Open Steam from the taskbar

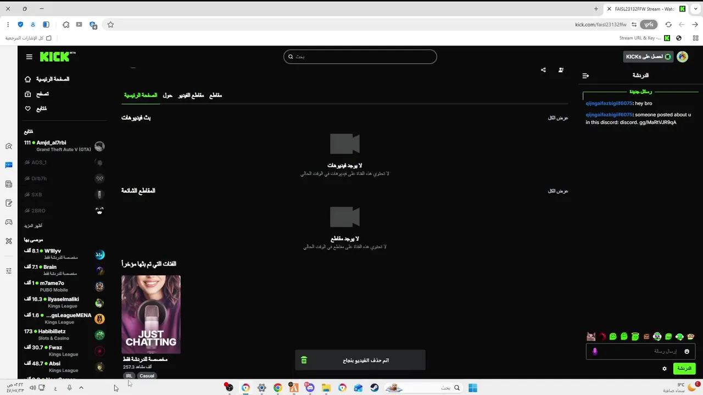375,388
